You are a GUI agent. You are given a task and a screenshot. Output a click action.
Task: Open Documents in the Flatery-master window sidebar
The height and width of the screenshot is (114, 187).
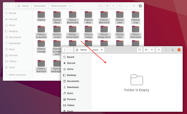point(18,37)
